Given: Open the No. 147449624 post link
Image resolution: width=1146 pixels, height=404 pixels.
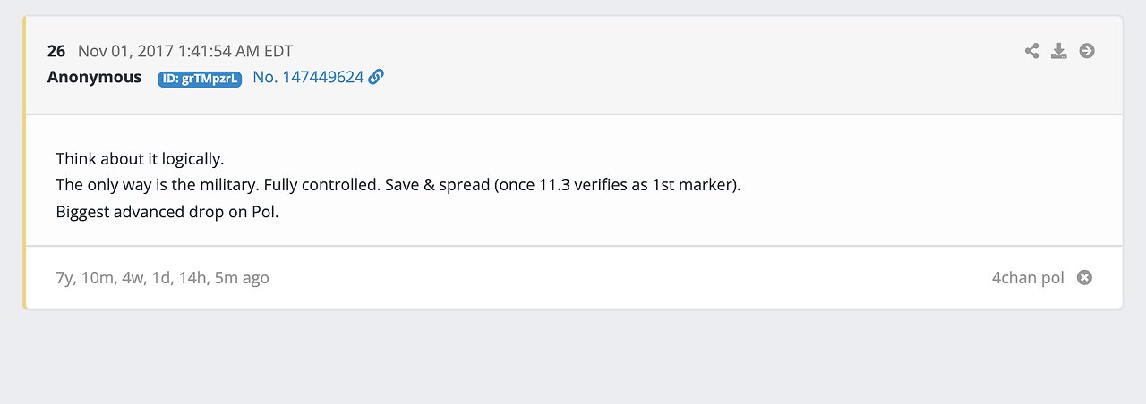Looking at the screenshot, I should point(308,77).
